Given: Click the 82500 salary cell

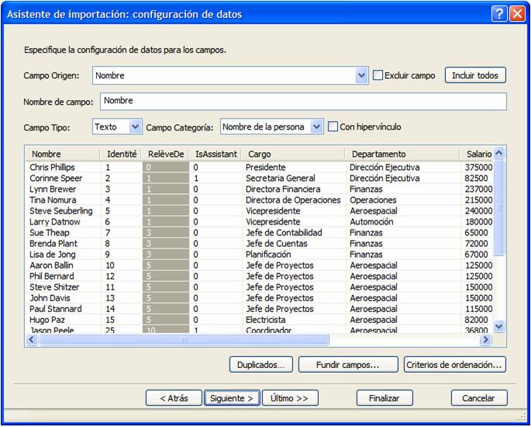Looking at the screenshot, I should point(477,178).
